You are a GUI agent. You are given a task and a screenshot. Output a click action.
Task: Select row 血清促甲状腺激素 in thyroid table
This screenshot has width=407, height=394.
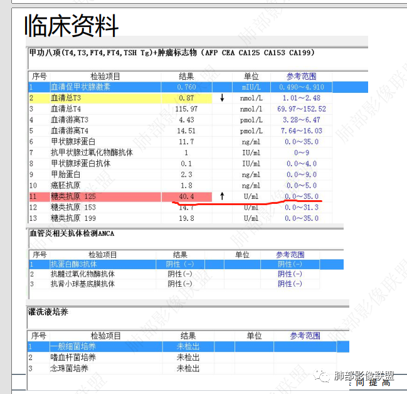coord(198,87)
